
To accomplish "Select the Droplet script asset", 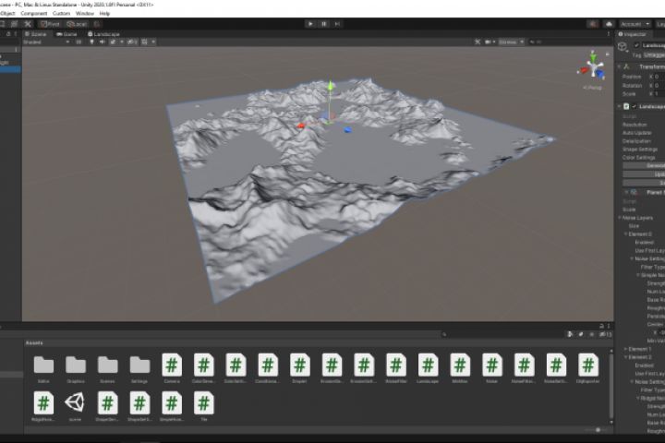I will click(300, 368).
